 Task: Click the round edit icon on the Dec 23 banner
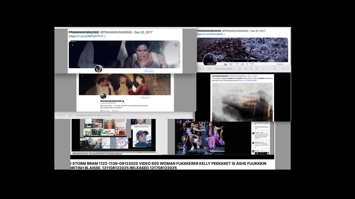click(176, 45)
